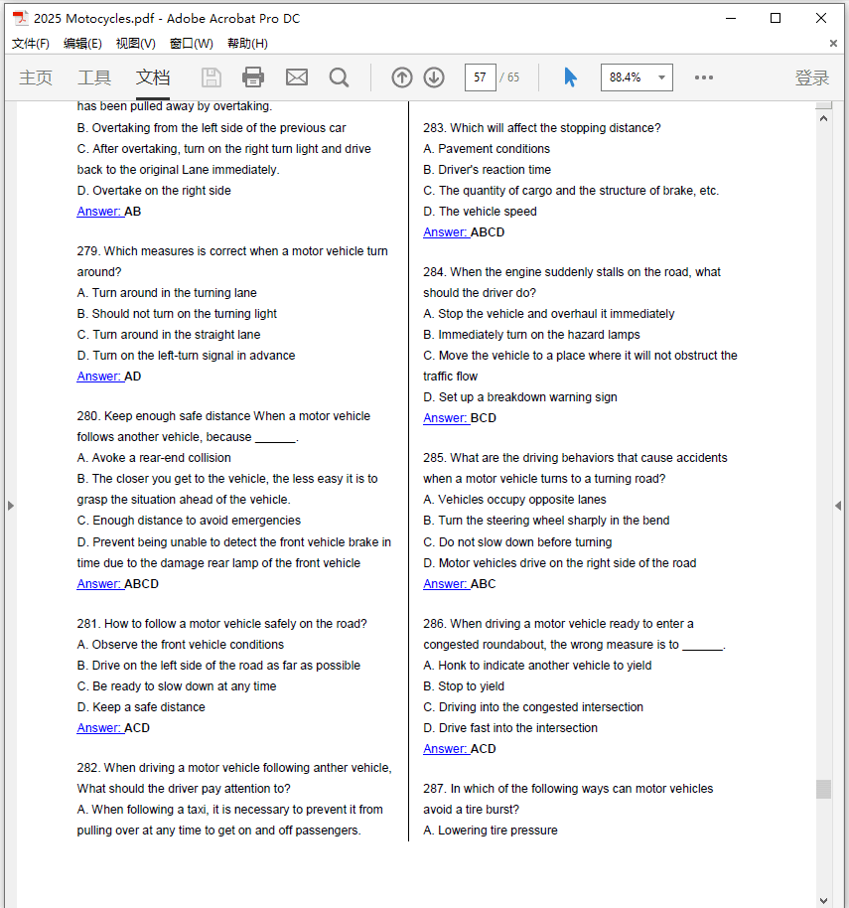Switch to the 主页 tab
This screenshot has width=849, height=908.
[36, 77]
